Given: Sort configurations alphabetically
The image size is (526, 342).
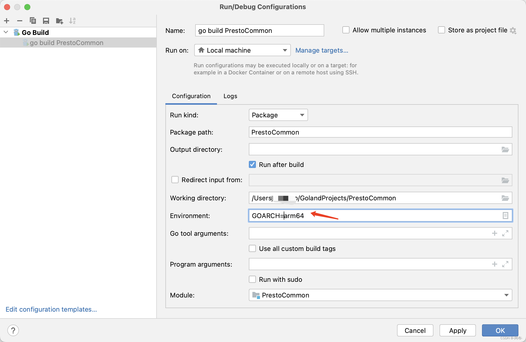Looking at the screenshot, I should click(72, 20).
